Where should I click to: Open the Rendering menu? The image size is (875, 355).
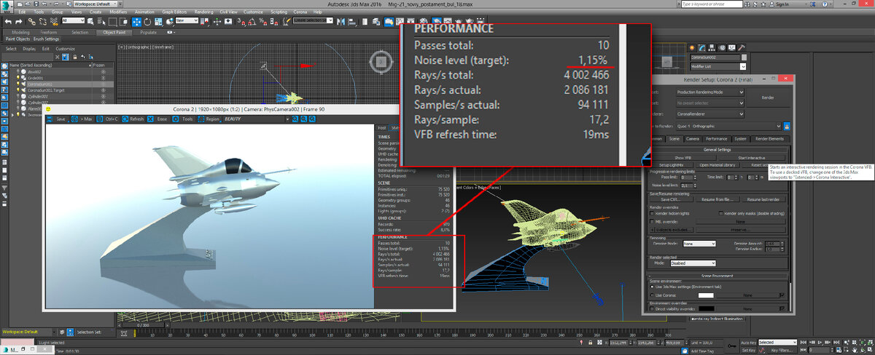(x=203, y=12)
